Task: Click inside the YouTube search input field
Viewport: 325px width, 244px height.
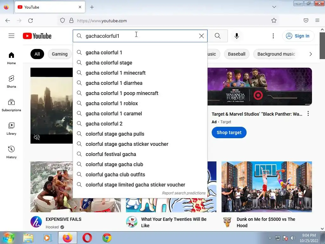Action: pos(140,36)
